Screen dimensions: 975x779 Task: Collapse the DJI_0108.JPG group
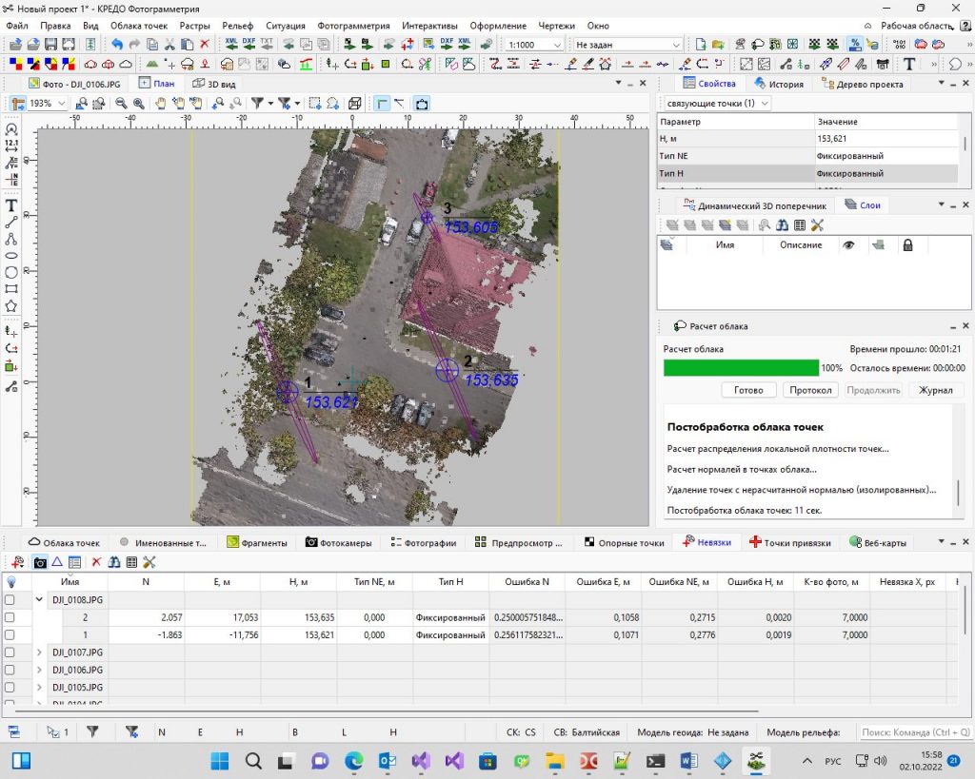(x=39, y=599)
